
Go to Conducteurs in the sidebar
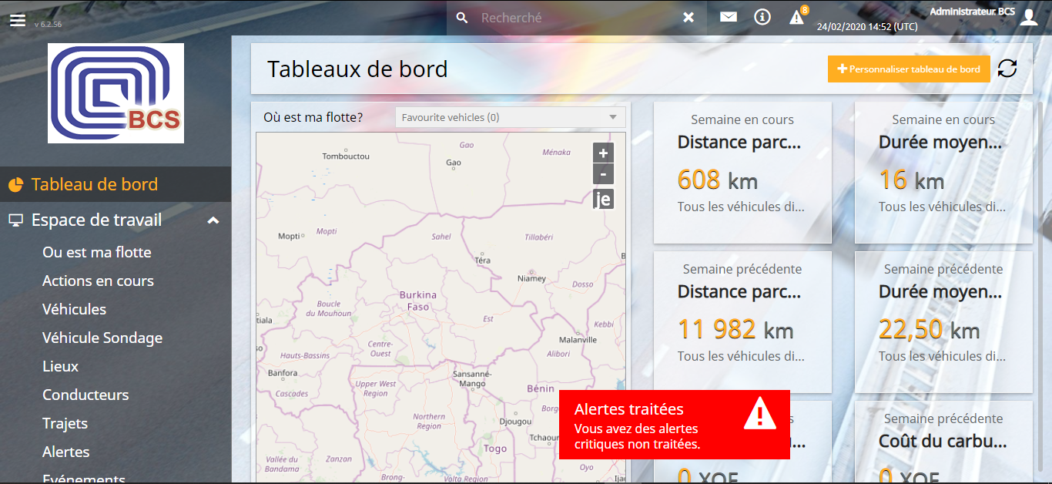point(85,395)
